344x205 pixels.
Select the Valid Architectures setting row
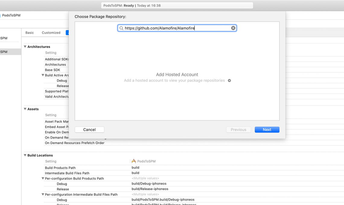[57, 96]
